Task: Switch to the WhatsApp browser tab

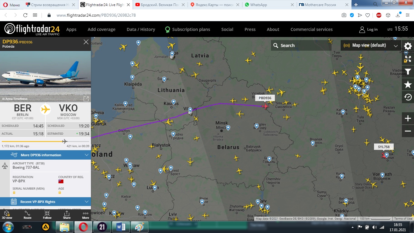Action: pyautogui.click(x=269, y=5)
